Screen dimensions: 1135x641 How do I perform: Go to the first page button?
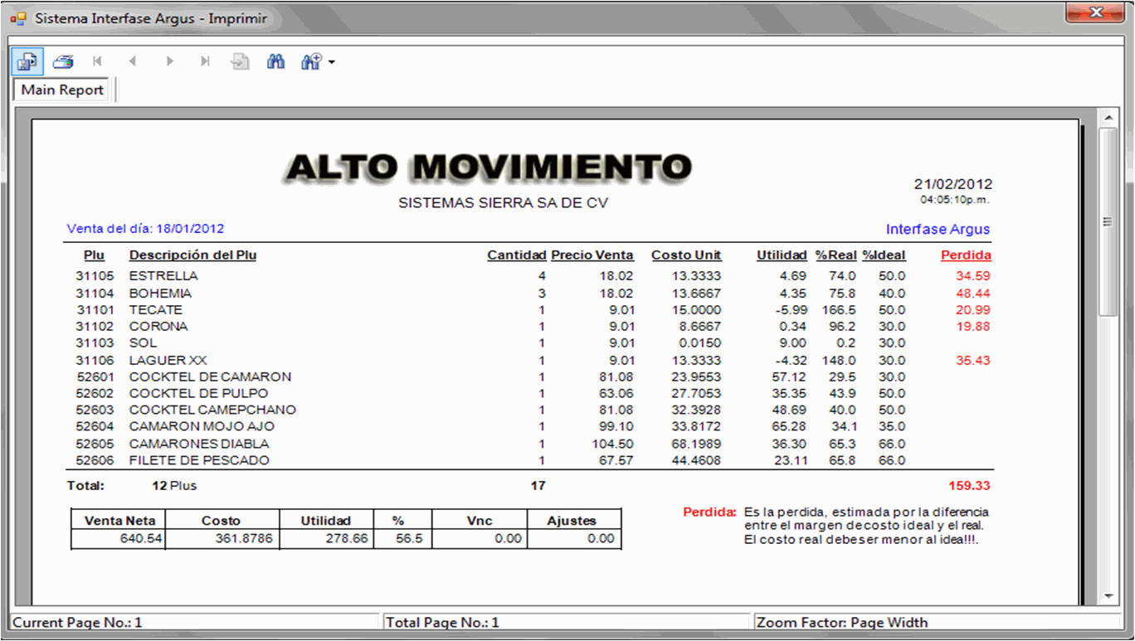coord(98,61)
